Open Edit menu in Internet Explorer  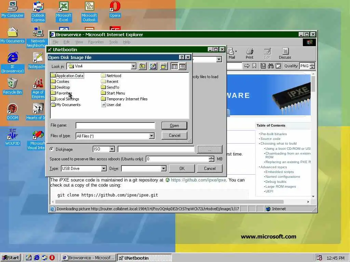[67, 42]
